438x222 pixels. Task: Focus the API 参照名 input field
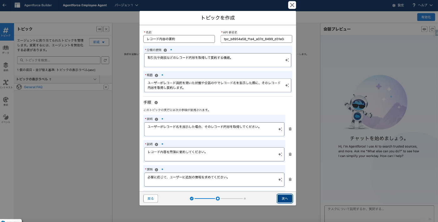pos(256,39)
